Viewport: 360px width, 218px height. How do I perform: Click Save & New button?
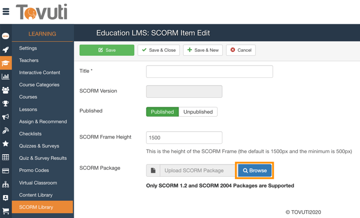point(203,50)
